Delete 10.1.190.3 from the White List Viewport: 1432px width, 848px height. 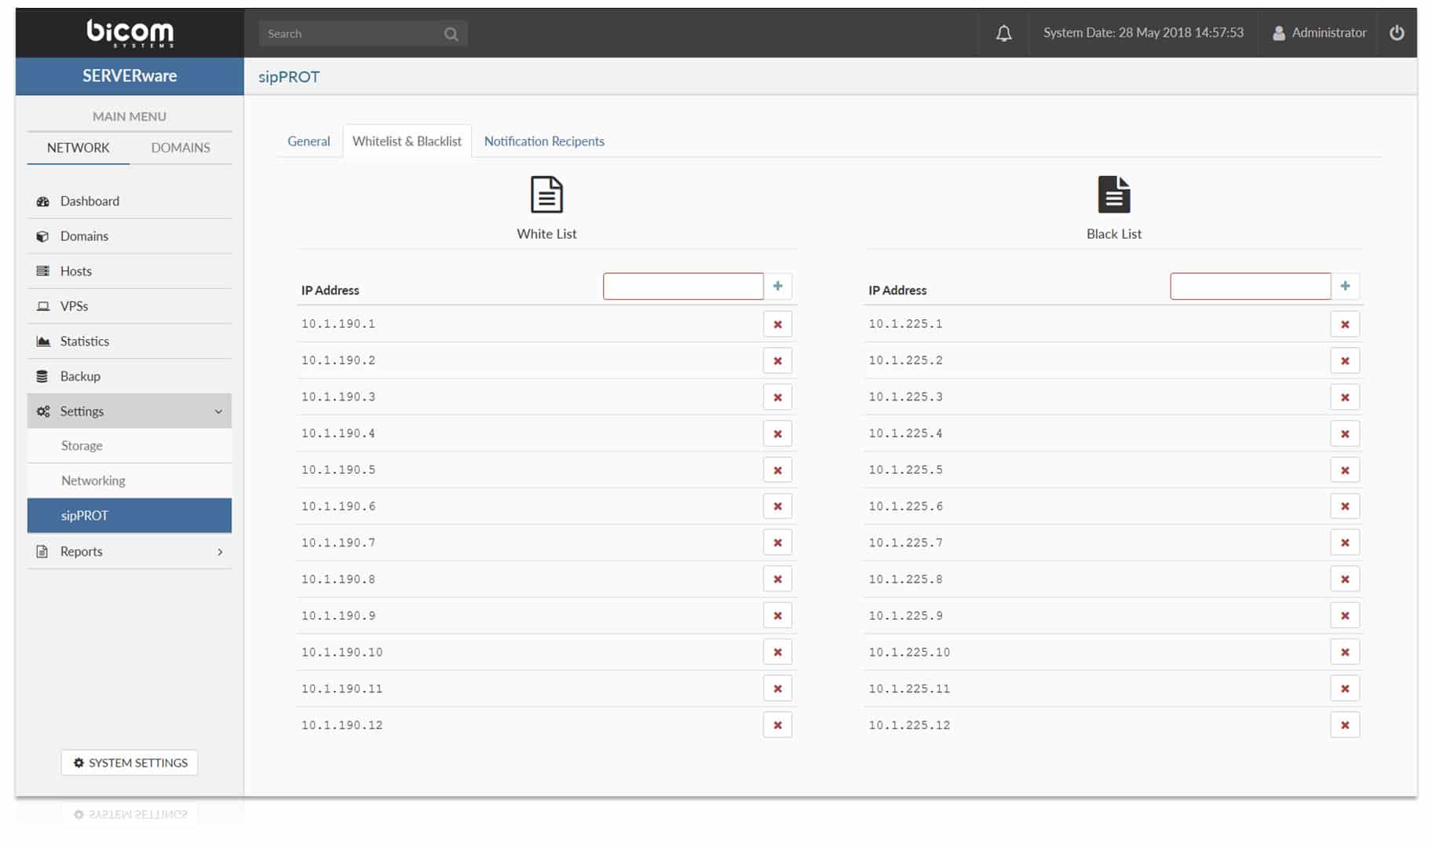point(777,397)
